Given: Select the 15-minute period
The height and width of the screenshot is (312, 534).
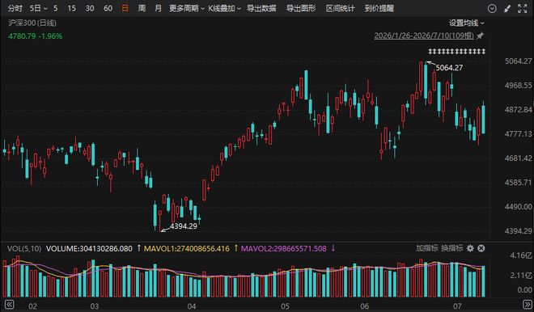Looking at the screenshot, I should [x=71, y=9].
